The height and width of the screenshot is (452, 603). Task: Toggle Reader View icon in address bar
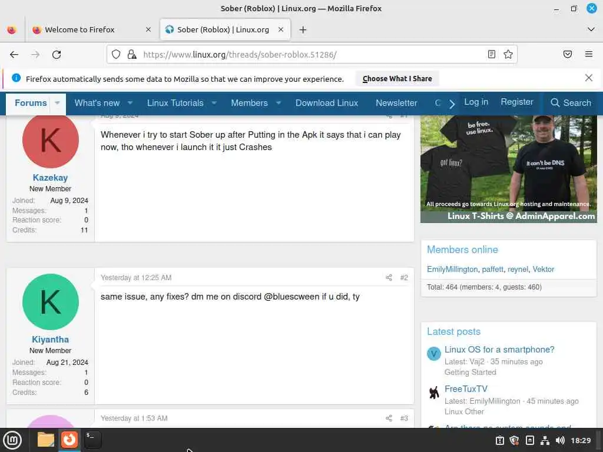pyautogui.click(x=492, y=54)
